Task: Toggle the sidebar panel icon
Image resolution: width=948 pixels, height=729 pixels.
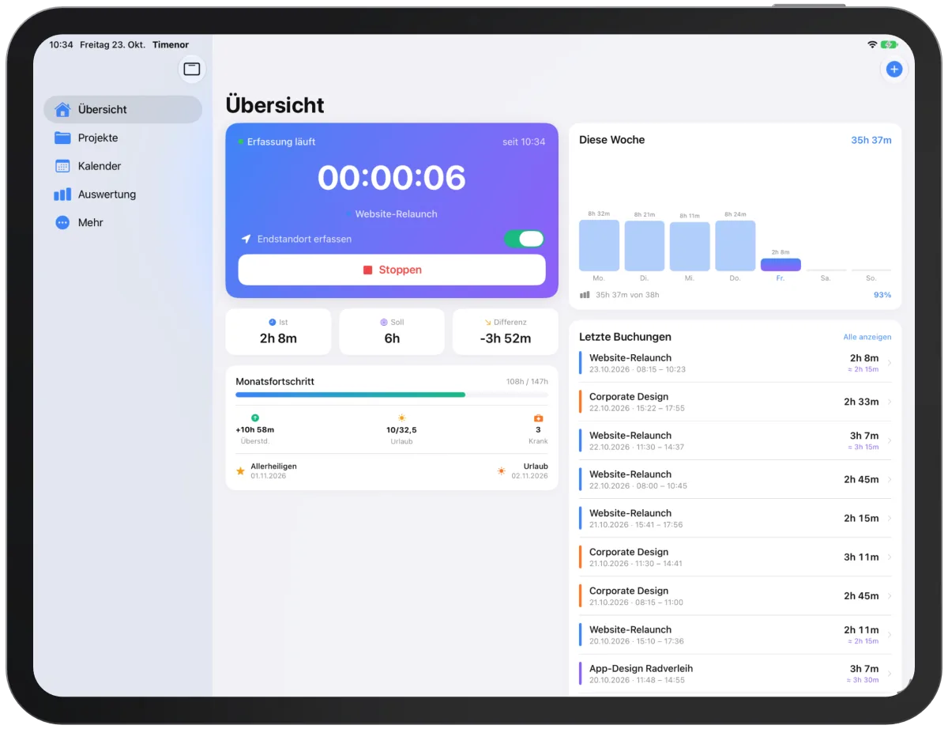Action: pos(192,70)
